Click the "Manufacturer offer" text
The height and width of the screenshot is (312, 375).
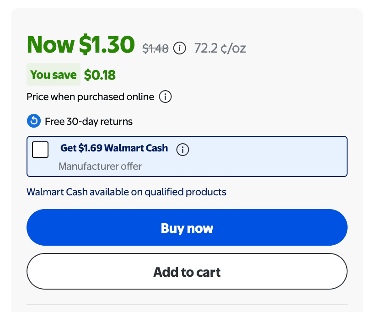coord(100,166)
